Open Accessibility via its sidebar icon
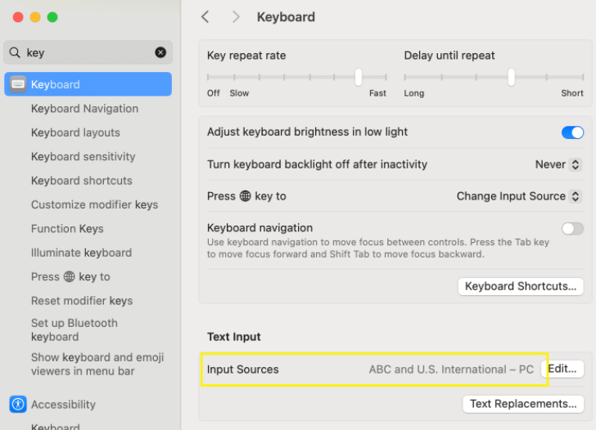This screenshot has height=430, width=596. (18, 404)
